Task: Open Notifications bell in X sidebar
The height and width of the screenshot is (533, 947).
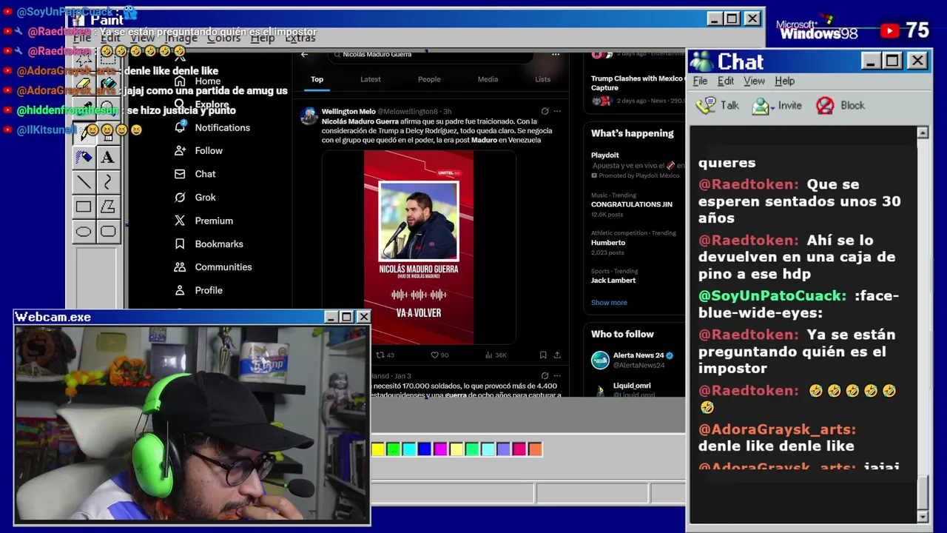Action: (x=180, y=127)
